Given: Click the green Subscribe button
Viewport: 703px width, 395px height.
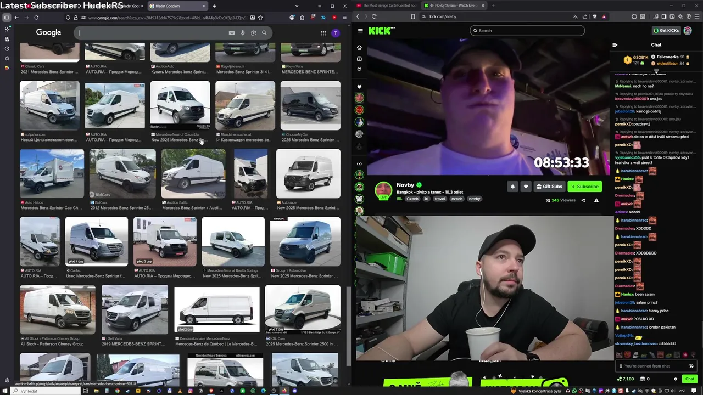Looking at the screenshot, I should click(584, 187).
